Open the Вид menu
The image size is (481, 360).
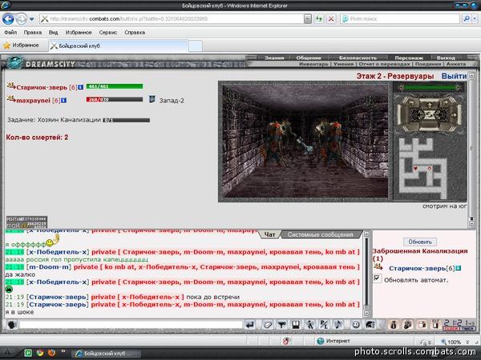click(x=54, y=33)
